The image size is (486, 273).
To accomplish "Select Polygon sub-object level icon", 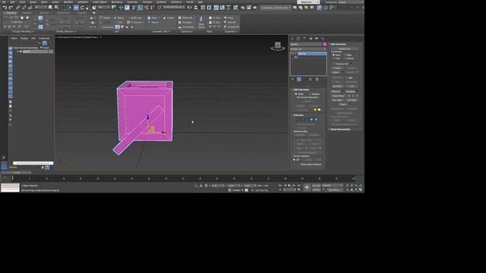I will pos(311,120).
